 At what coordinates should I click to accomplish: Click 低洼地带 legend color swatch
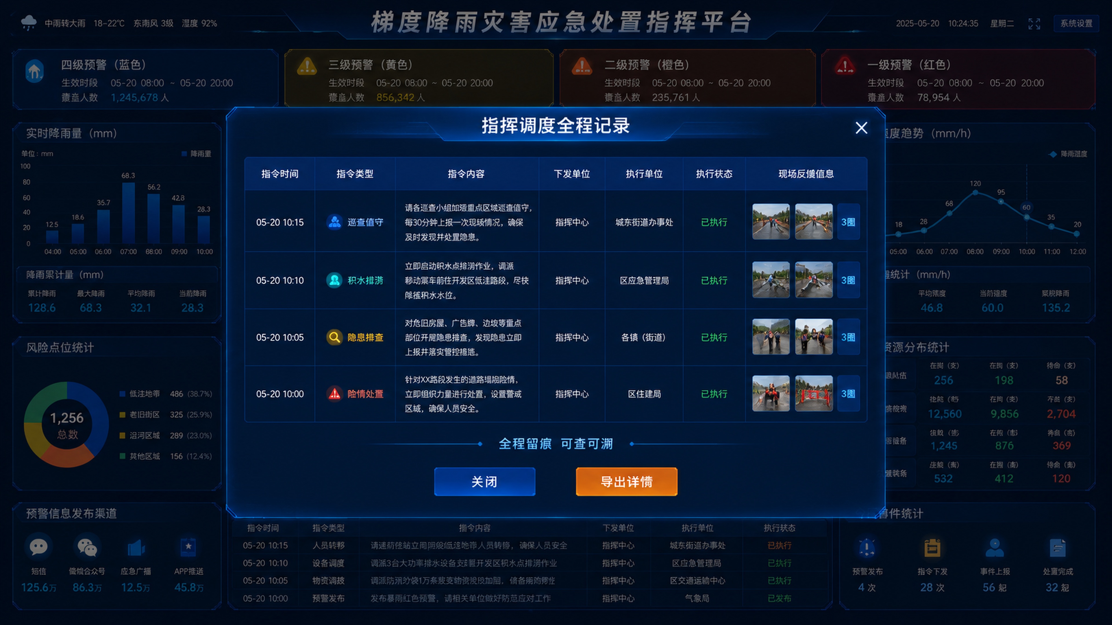[122, 394]
